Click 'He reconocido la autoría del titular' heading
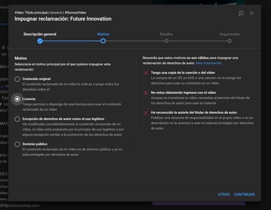The width and height of the screenshot is (271, 210). pyautogui.click(x=194, y=112)
